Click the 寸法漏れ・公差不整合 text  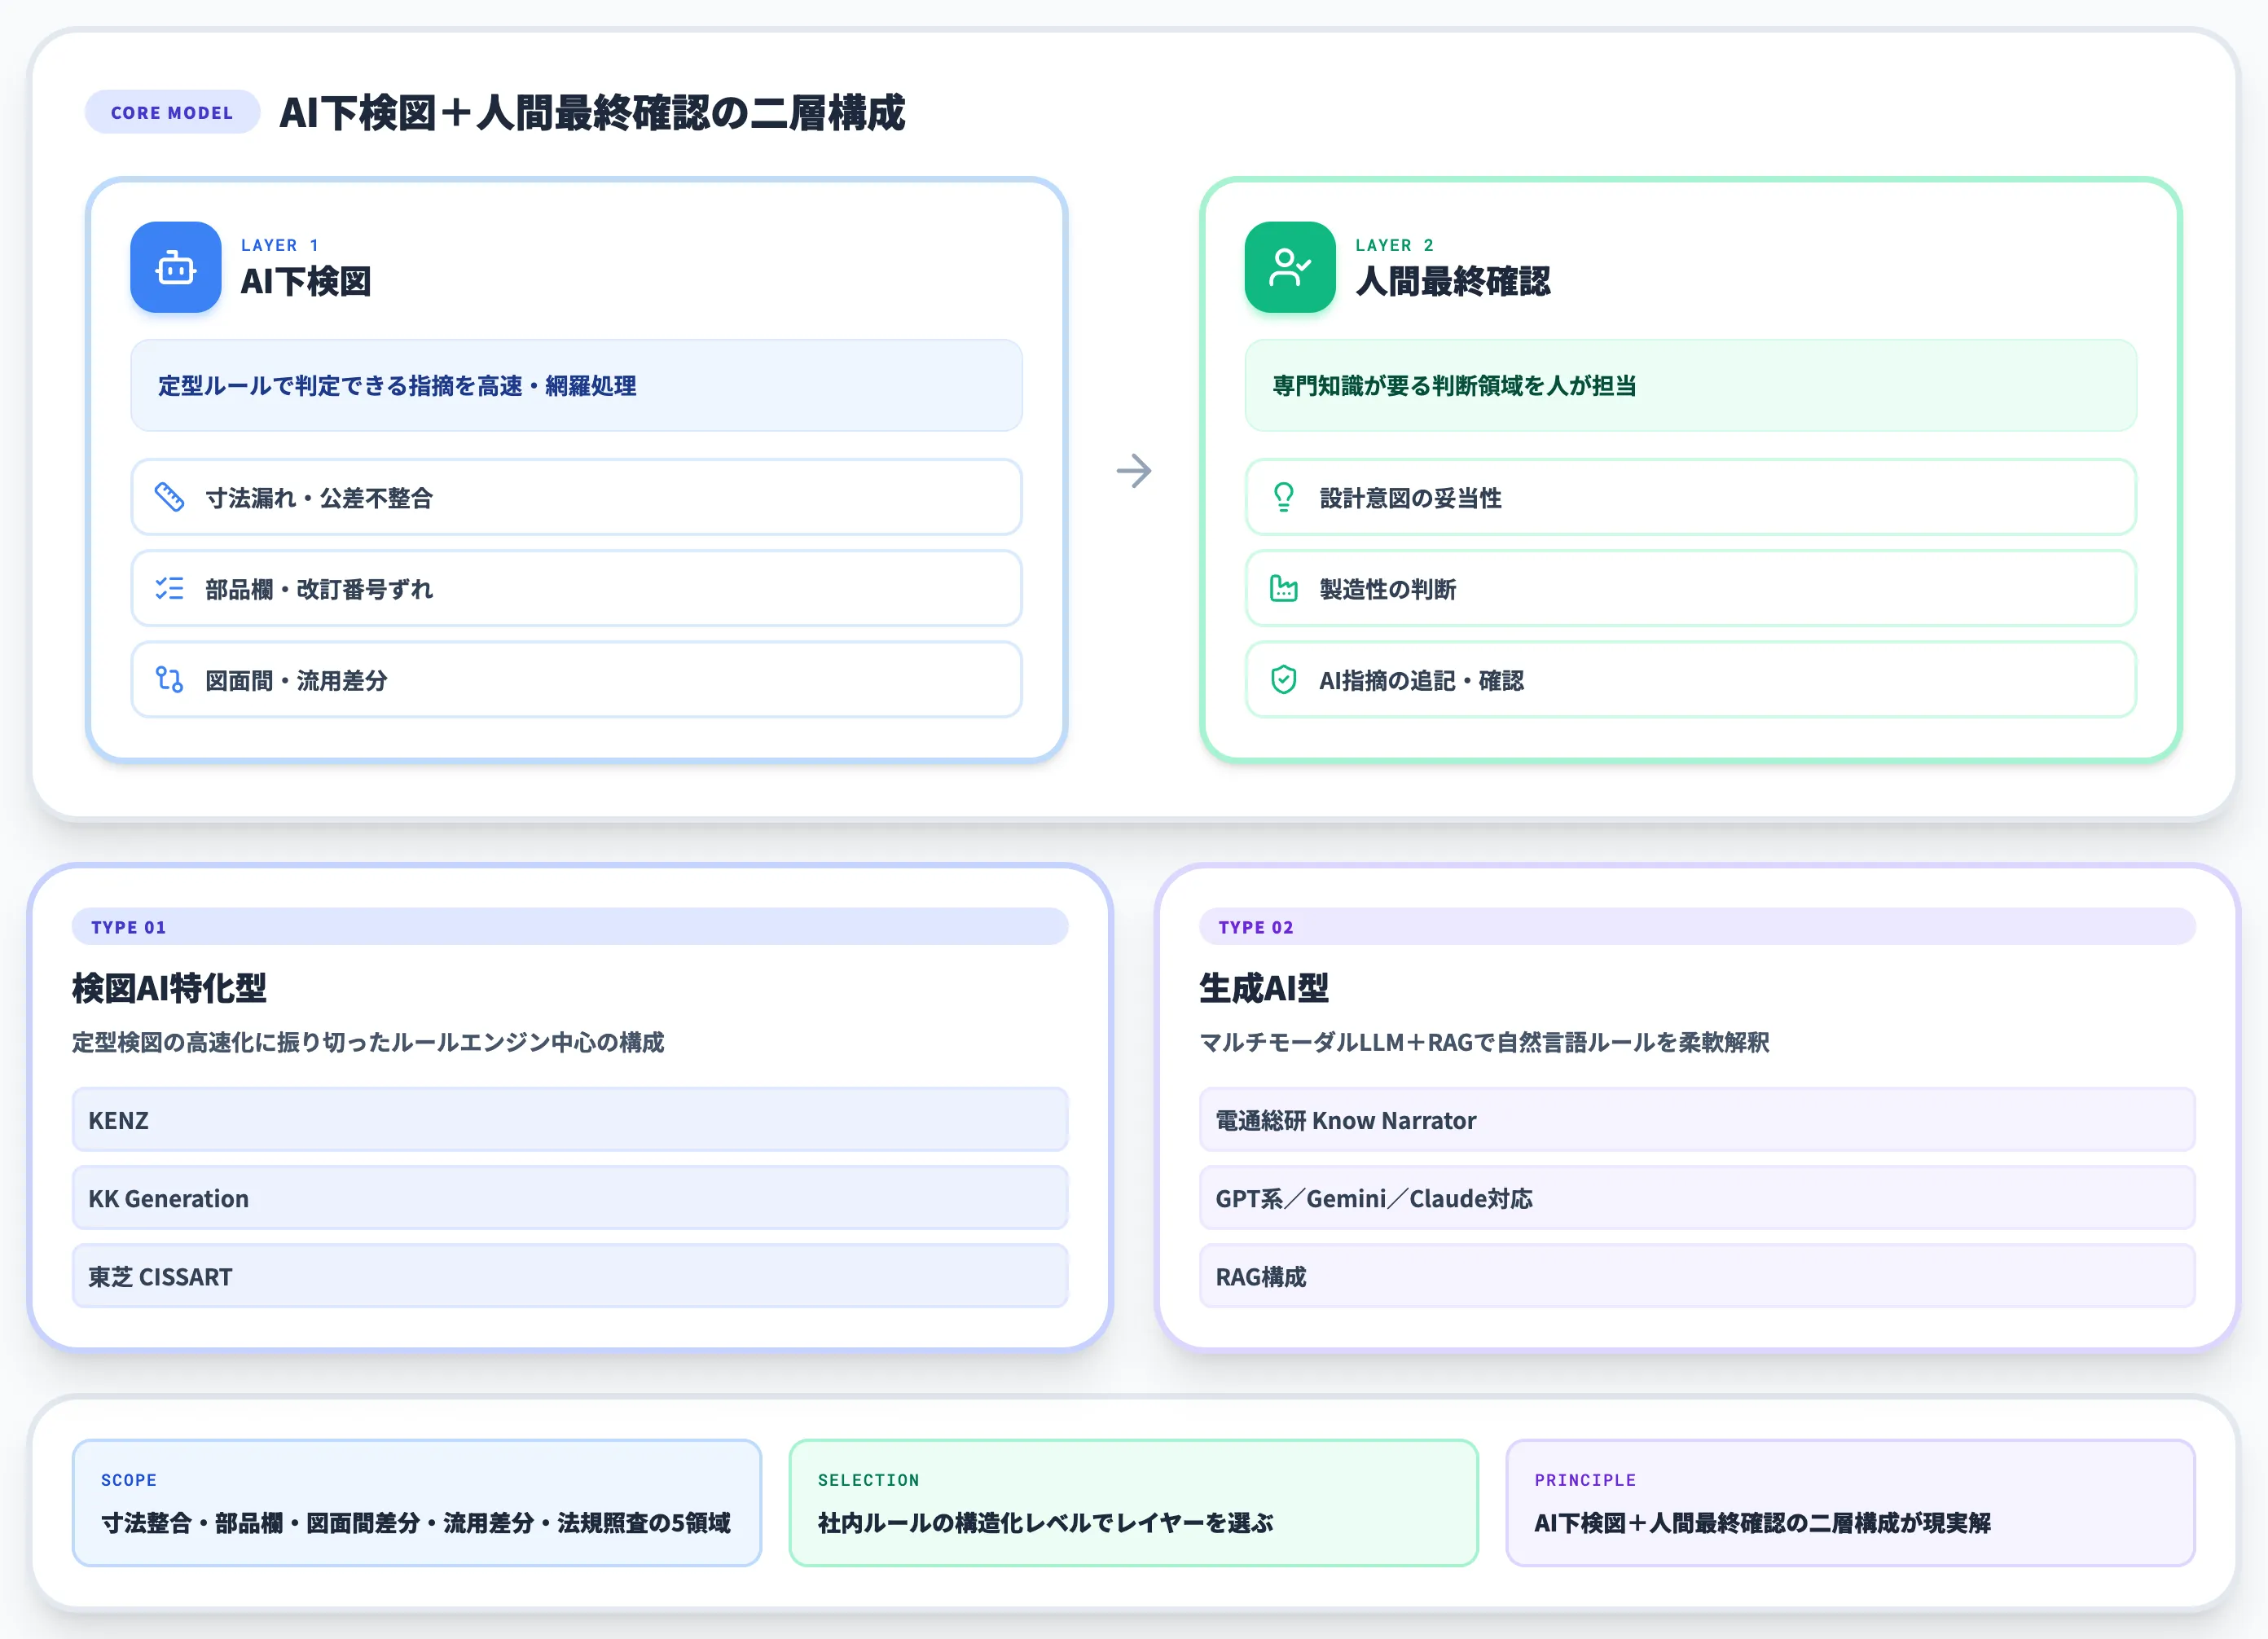(319, 498)
